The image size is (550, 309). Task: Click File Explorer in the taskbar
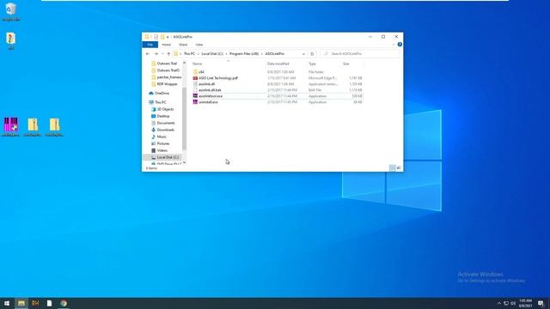[x=21, y=303]
